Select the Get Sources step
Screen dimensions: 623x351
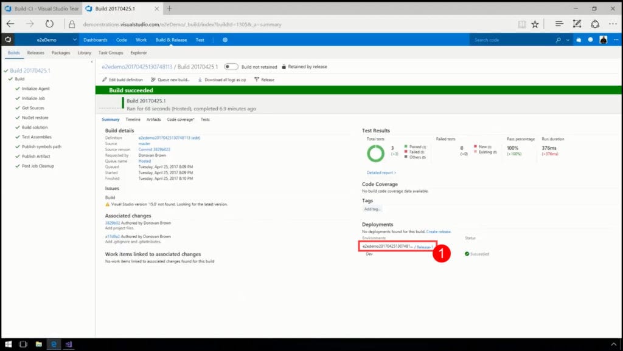(33, 108)
